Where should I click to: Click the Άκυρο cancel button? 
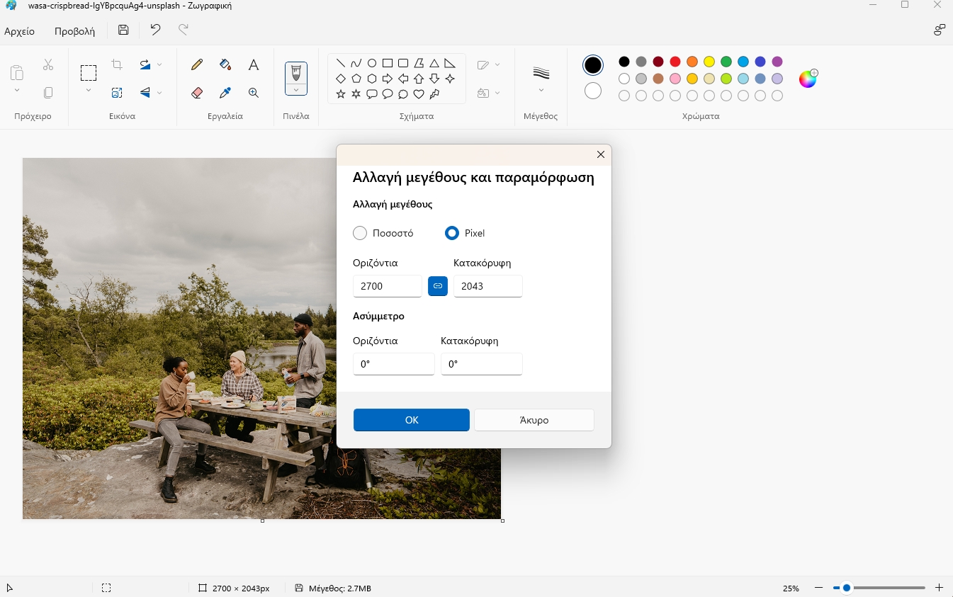point(534,420)
